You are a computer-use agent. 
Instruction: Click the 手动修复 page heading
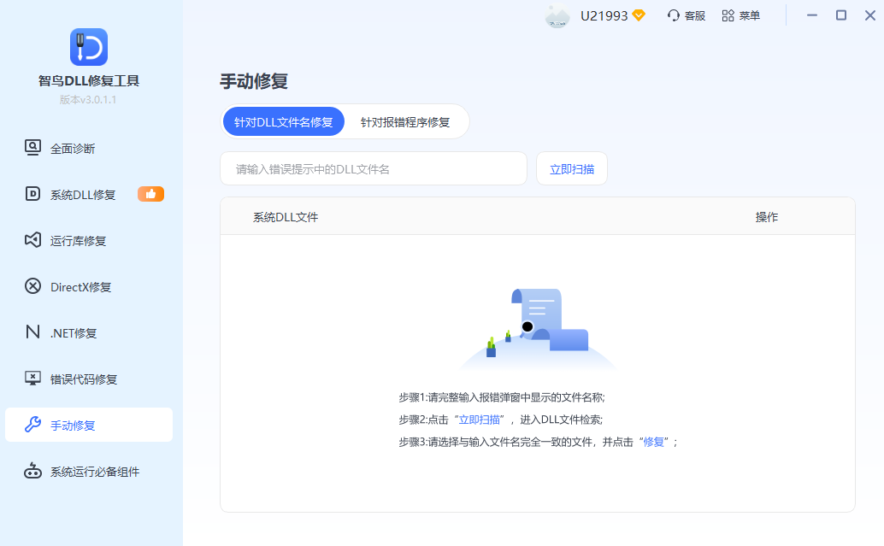click(x=254, y=81)
